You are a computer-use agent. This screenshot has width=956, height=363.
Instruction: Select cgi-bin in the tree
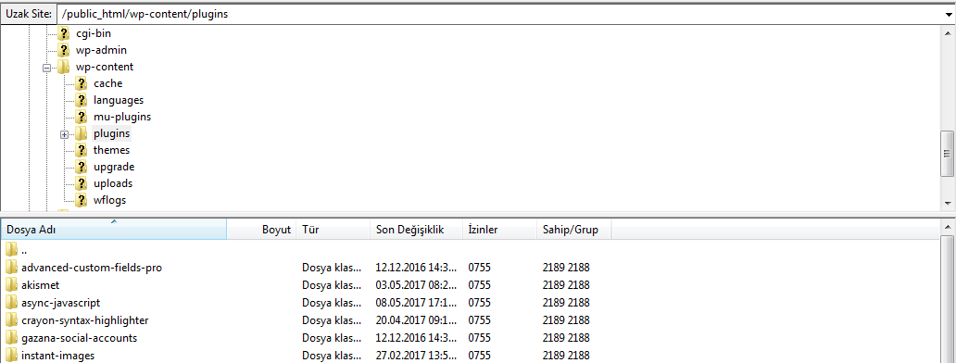point(94,33)
